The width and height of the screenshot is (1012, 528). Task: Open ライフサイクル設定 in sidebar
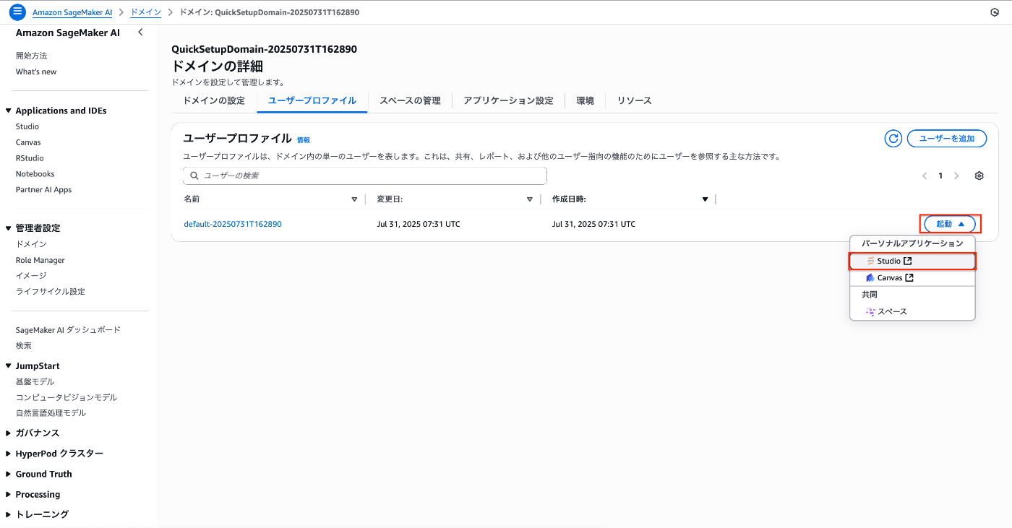tap(51, 292)
